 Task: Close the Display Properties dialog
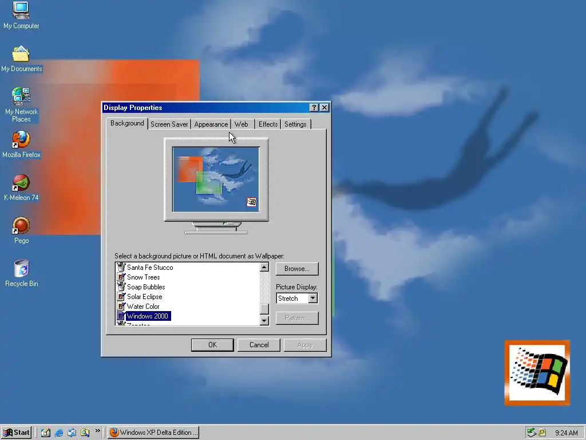pos(324,108)
